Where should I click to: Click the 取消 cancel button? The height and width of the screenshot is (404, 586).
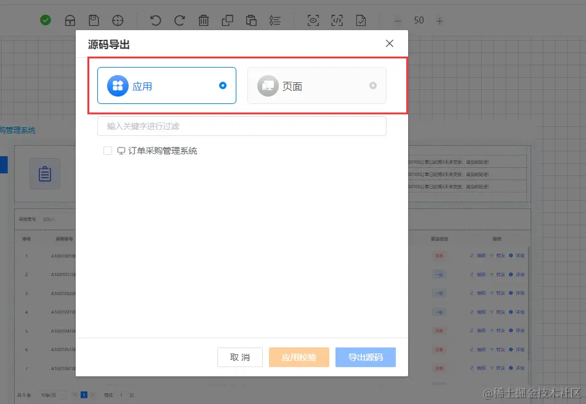(239, 357)
